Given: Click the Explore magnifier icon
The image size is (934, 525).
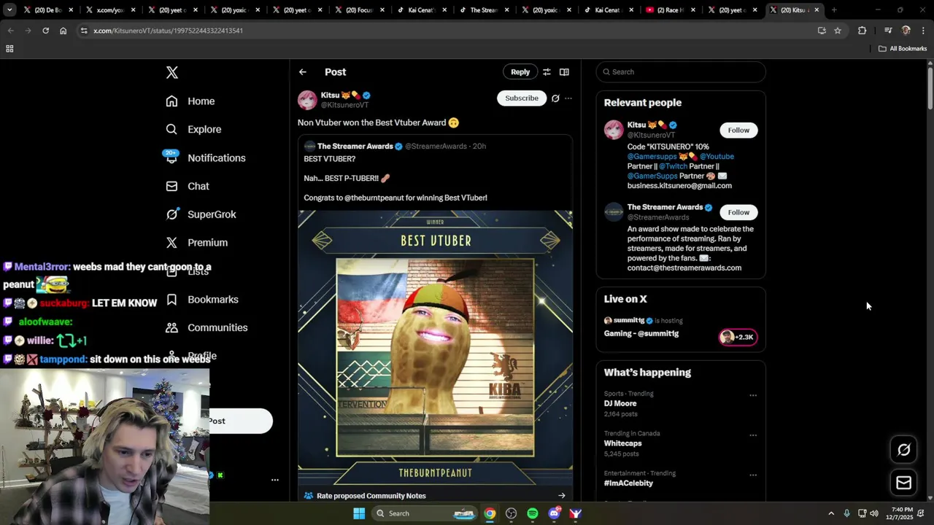Looking at the screenshot, I should [x=171, y=129].
